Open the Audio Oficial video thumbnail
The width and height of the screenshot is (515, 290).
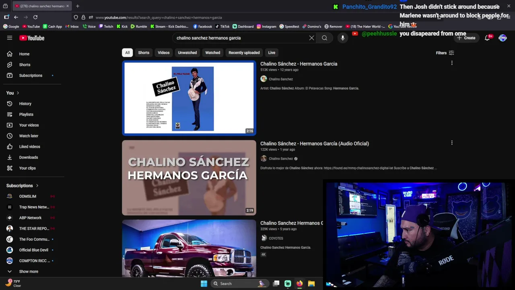[x=189, y=178]
